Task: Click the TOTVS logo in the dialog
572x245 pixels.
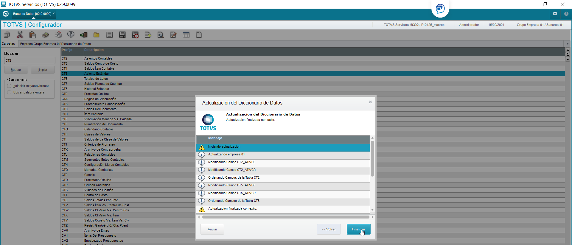Action: point(208,122)
